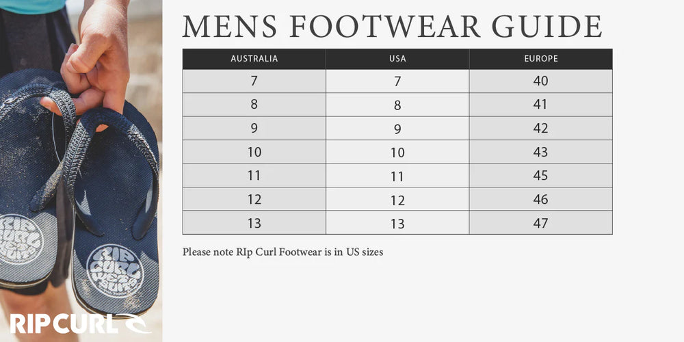684x342 pixels.
Task: Click Europe size 40 cell
Action: point(540,81)
